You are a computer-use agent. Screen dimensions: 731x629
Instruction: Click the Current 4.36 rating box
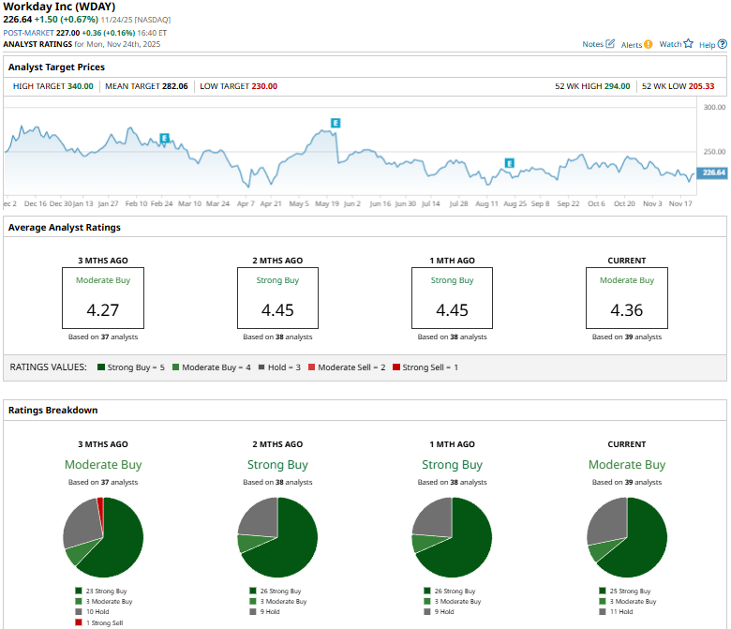[627, 298]
